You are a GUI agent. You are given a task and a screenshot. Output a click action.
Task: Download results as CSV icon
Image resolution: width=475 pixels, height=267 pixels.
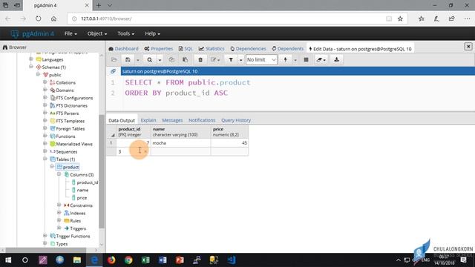pos(336,59)
